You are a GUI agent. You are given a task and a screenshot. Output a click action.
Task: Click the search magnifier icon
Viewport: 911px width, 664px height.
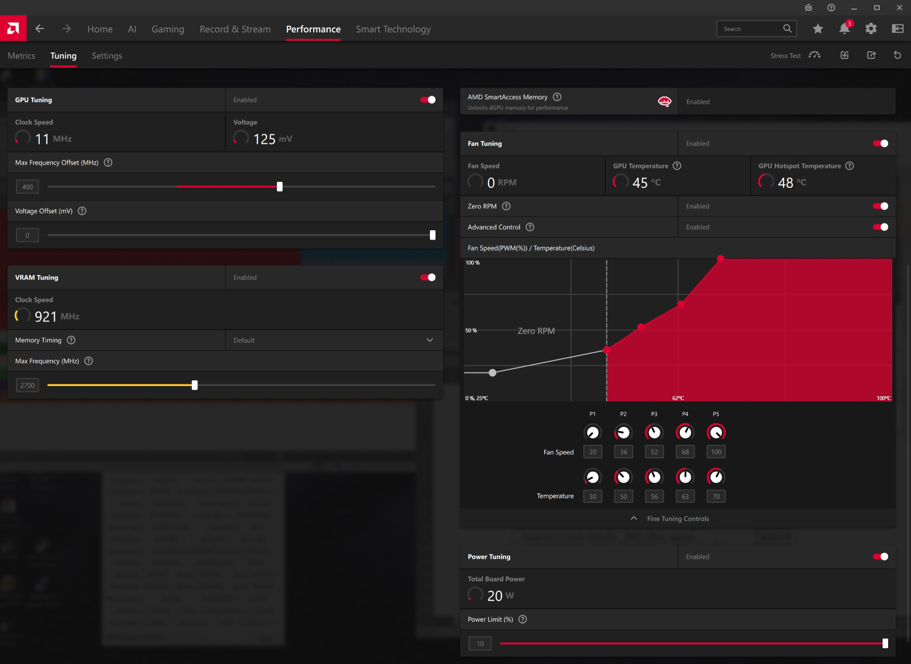(787, 28)
